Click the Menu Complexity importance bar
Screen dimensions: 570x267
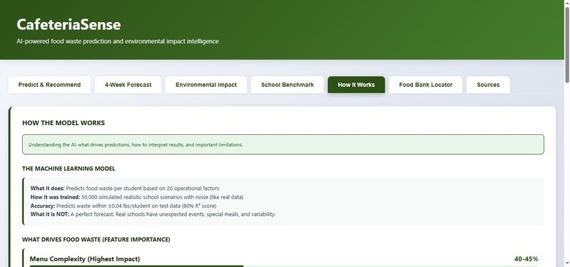284,266
